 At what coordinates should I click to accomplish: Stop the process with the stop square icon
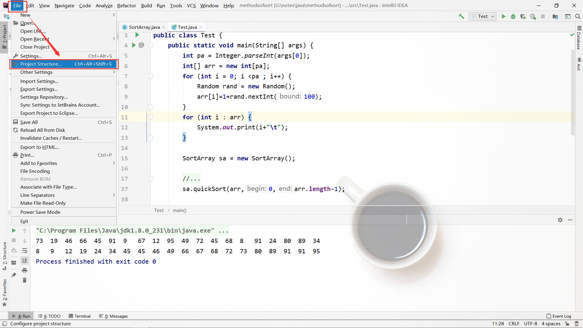pos(544,16)
